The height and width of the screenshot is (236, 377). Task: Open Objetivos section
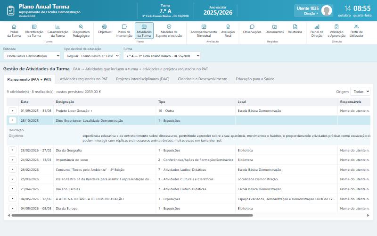(x=105, y=29)
